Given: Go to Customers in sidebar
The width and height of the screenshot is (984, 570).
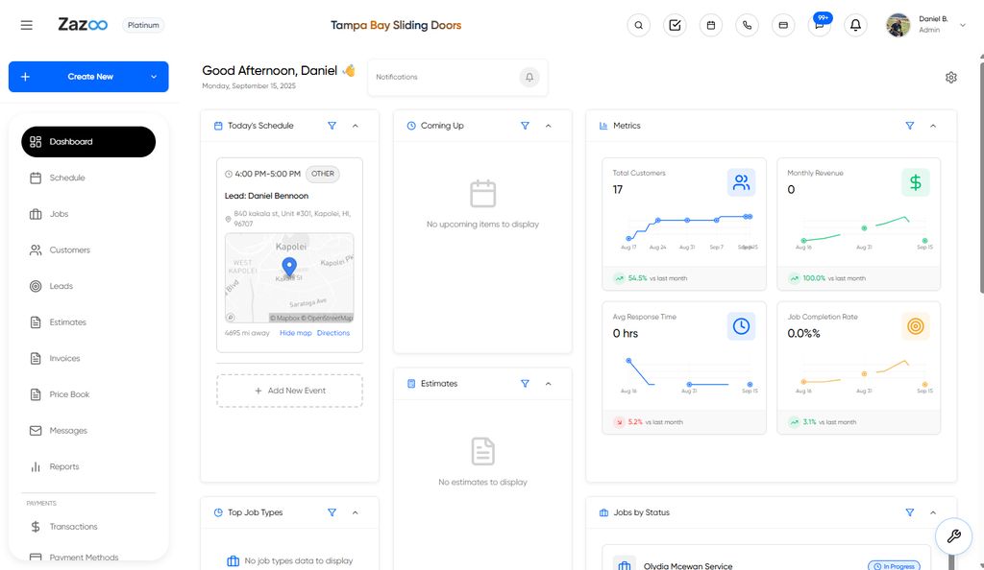Looking at the screenshot, I should point(69,250).
